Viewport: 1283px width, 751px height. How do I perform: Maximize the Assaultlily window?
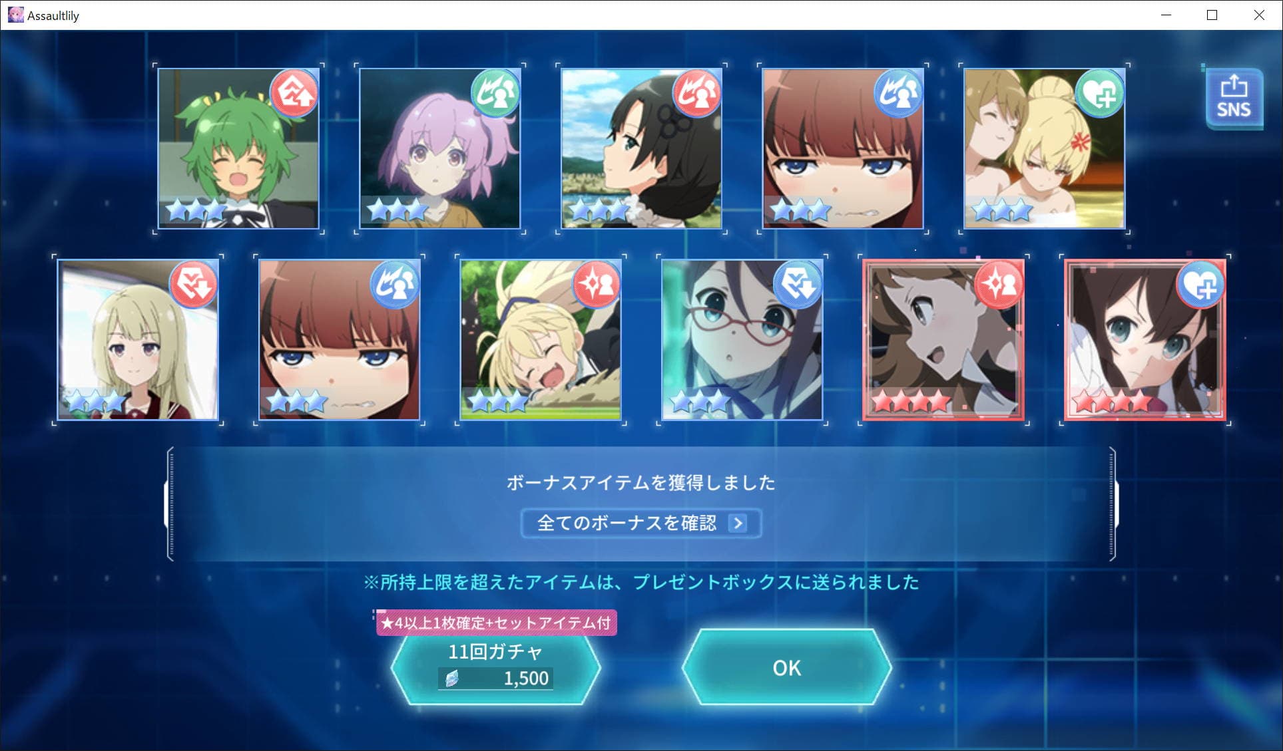1212,15
